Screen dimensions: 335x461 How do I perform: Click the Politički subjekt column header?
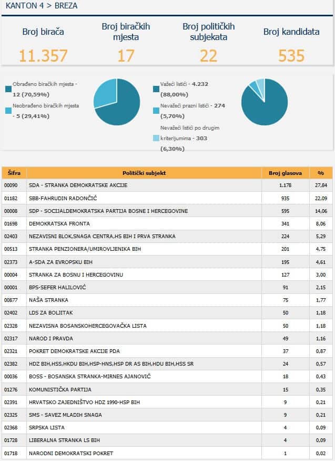[144, 173]
